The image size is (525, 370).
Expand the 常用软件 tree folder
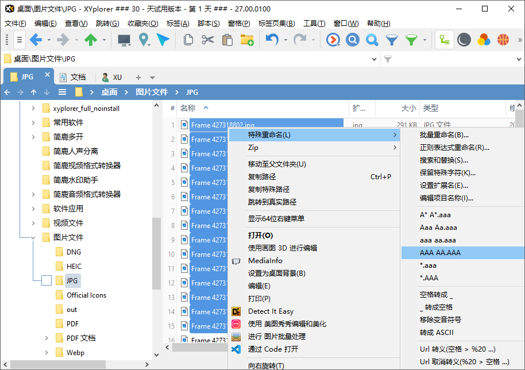(33, 122)
